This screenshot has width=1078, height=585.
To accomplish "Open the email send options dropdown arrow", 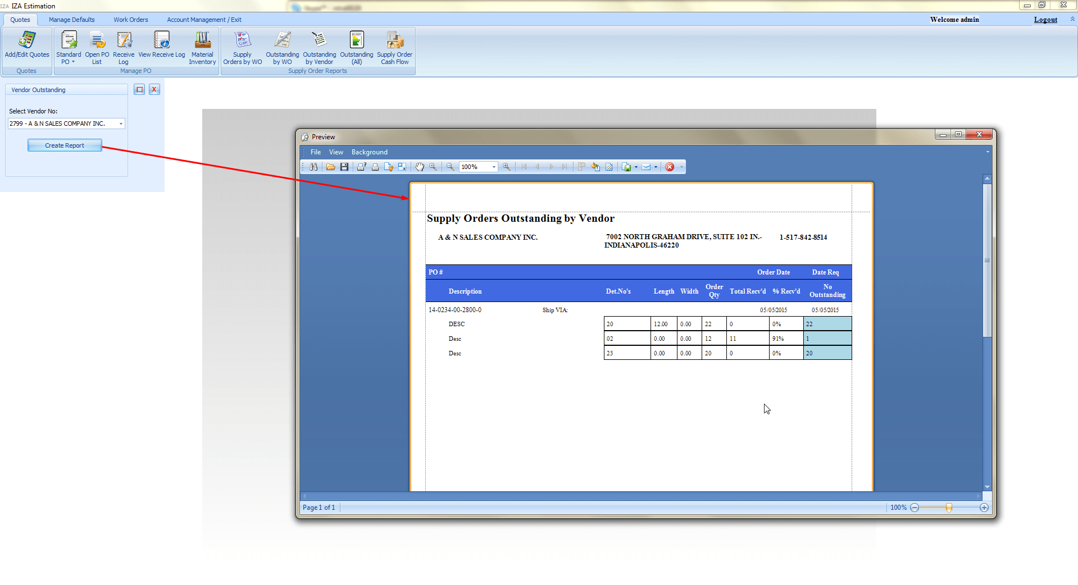I will click(x=656, y=167).
